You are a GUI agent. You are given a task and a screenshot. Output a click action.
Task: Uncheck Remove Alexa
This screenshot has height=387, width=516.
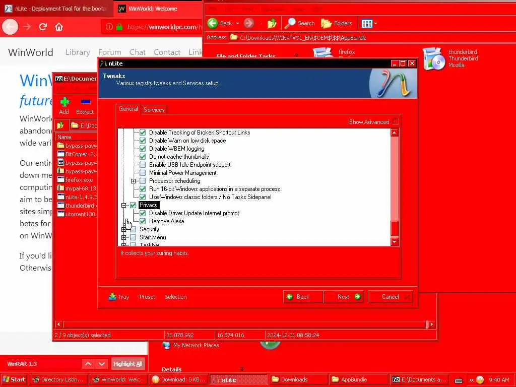point(143,221)
